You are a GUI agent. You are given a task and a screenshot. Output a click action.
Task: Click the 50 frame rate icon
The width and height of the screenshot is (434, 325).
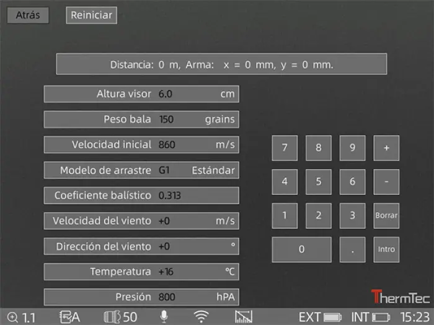tap(120, 317)
